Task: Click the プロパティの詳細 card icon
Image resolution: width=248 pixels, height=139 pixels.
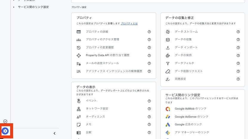Action: click(x=79, y=32)
